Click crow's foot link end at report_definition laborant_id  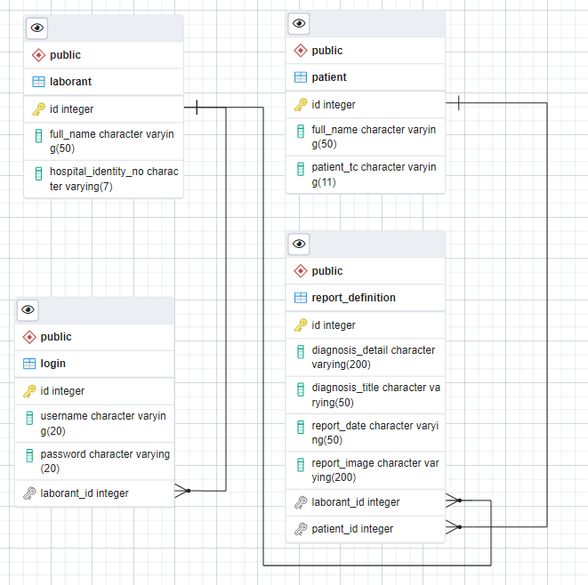454,501
